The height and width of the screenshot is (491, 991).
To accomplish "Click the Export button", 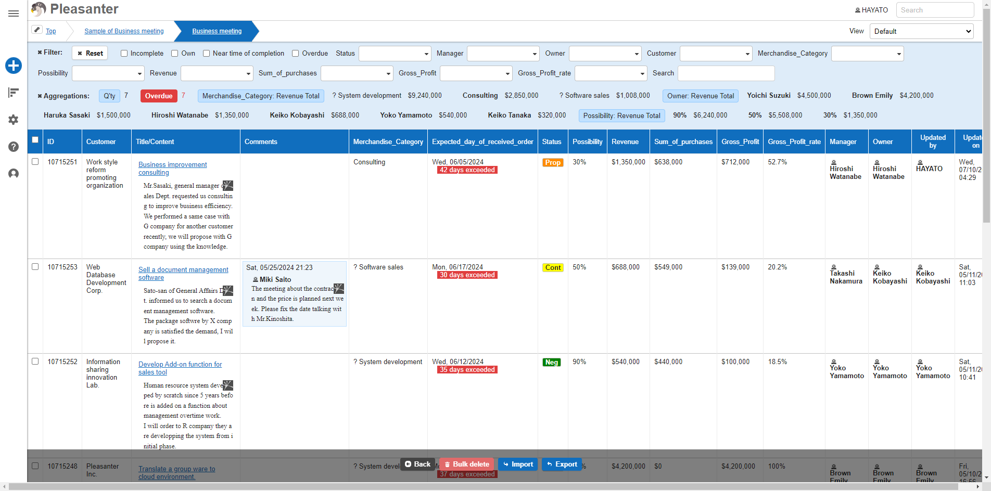I will 562,464.
